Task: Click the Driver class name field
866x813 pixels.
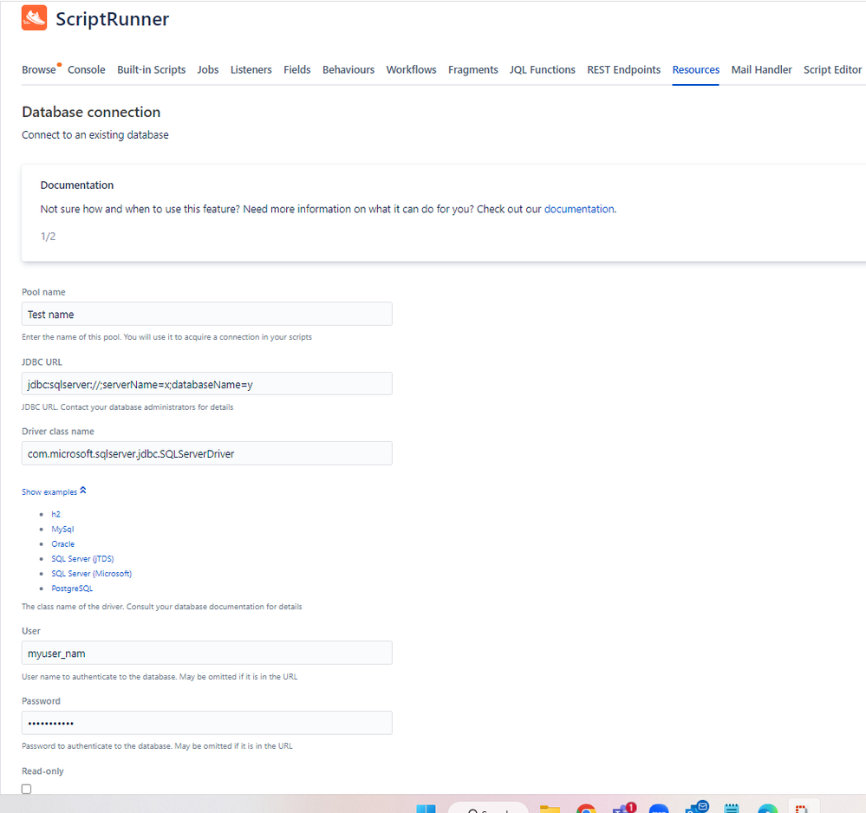Action: 207,453
